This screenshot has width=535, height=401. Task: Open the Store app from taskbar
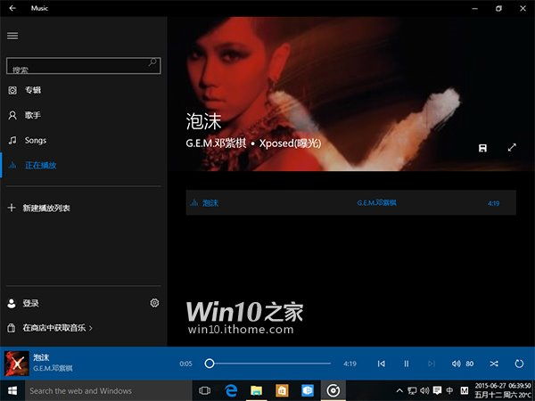282,391
